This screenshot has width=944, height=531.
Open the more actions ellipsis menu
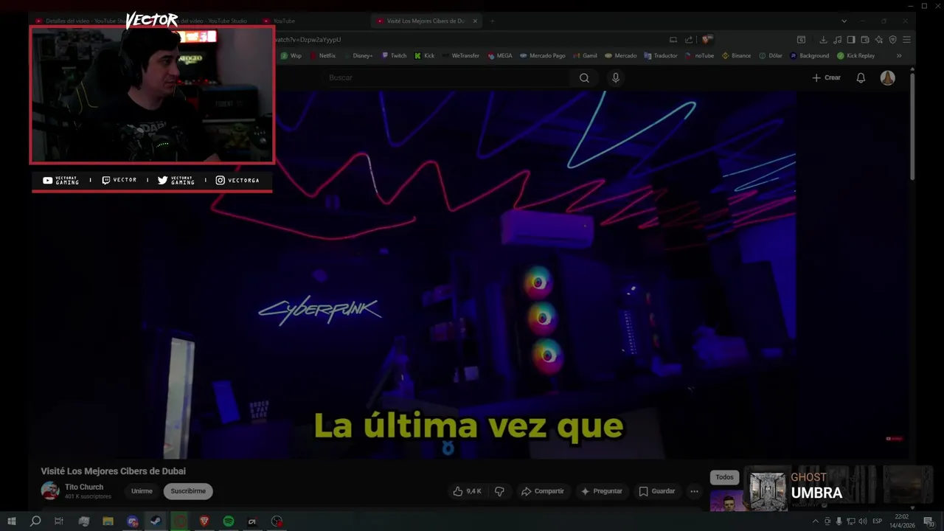[694, 491]
